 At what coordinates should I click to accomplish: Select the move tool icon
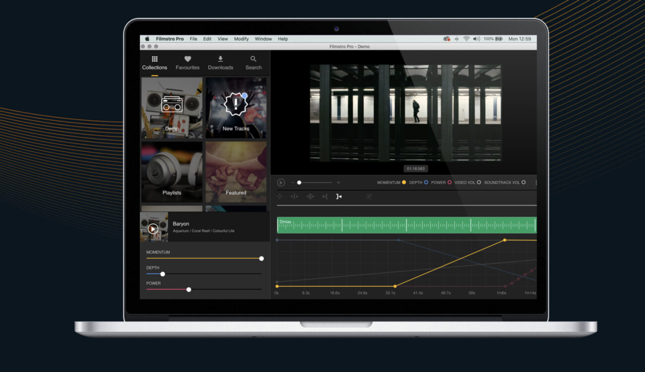click(x=280, y=196)
